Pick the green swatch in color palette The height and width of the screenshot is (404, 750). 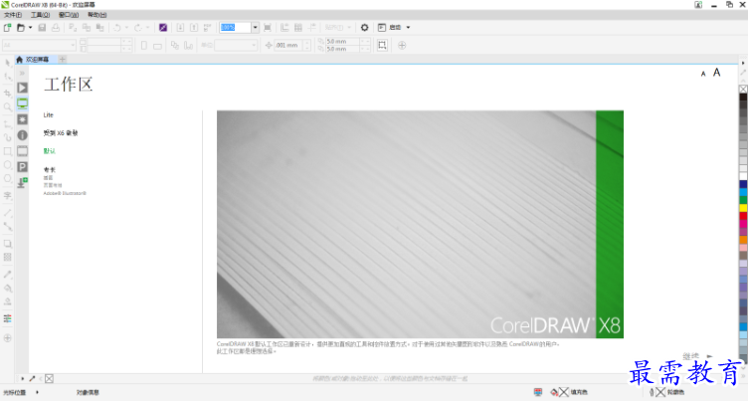click(x=743, y=200)
